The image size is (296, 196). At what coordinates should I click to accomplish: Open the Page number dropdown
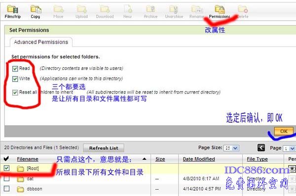coord(290,149)
